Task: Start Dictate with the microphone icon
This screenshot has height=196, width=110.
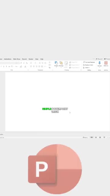Action: tap(100, 64)
